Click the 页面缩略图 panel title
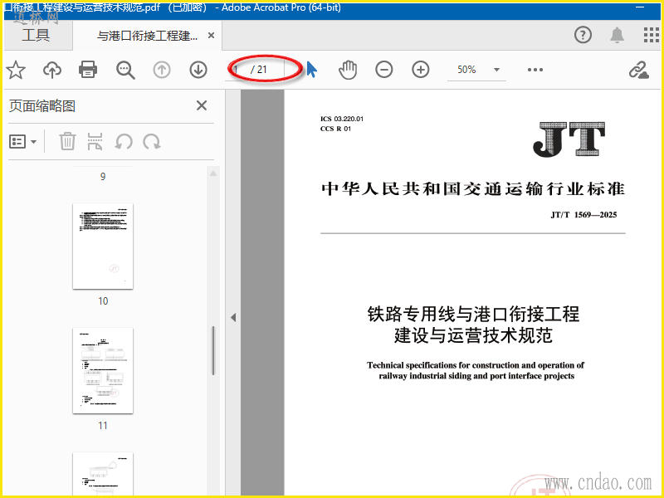664x498 pixels. 42,106
